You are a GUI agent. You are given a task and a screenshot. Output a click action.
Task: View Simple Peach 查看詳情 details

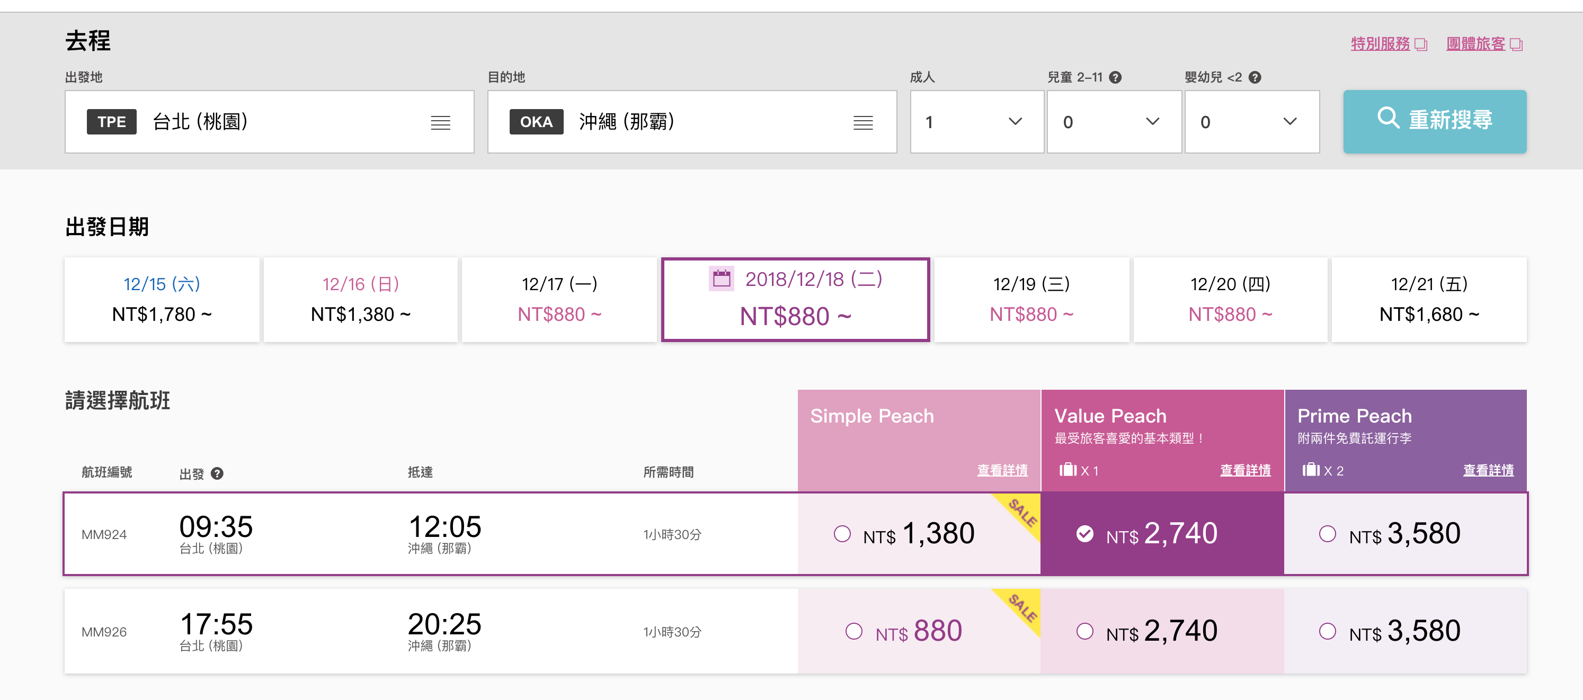[x=1002, y=470]
